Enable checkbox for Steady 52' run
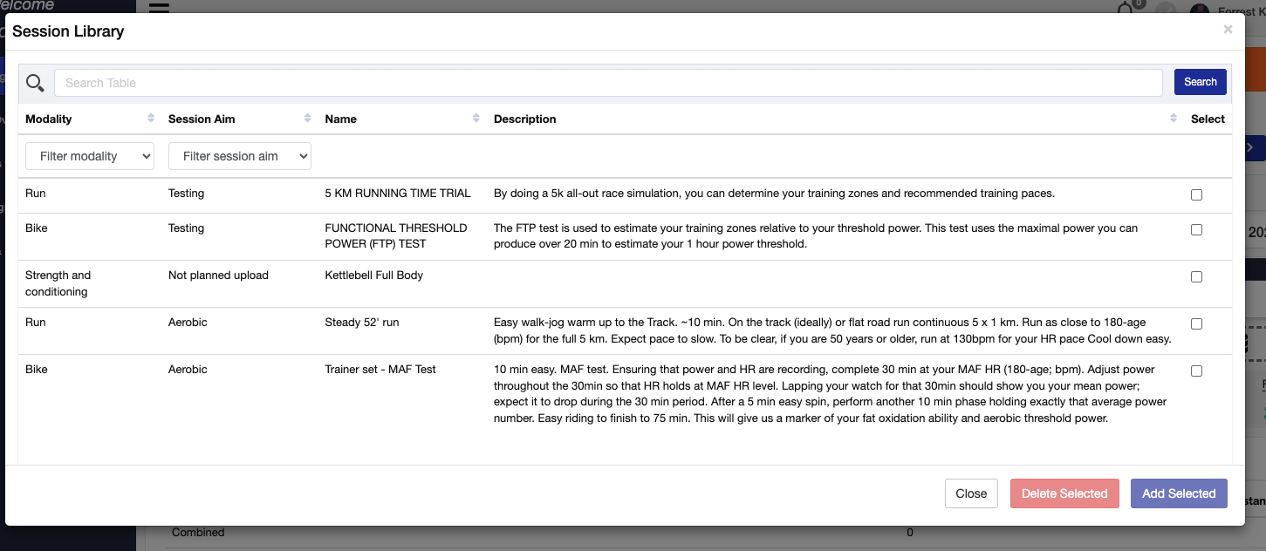The width and height of the screenshot is (1266, 551). click(x=1196, y=323)
